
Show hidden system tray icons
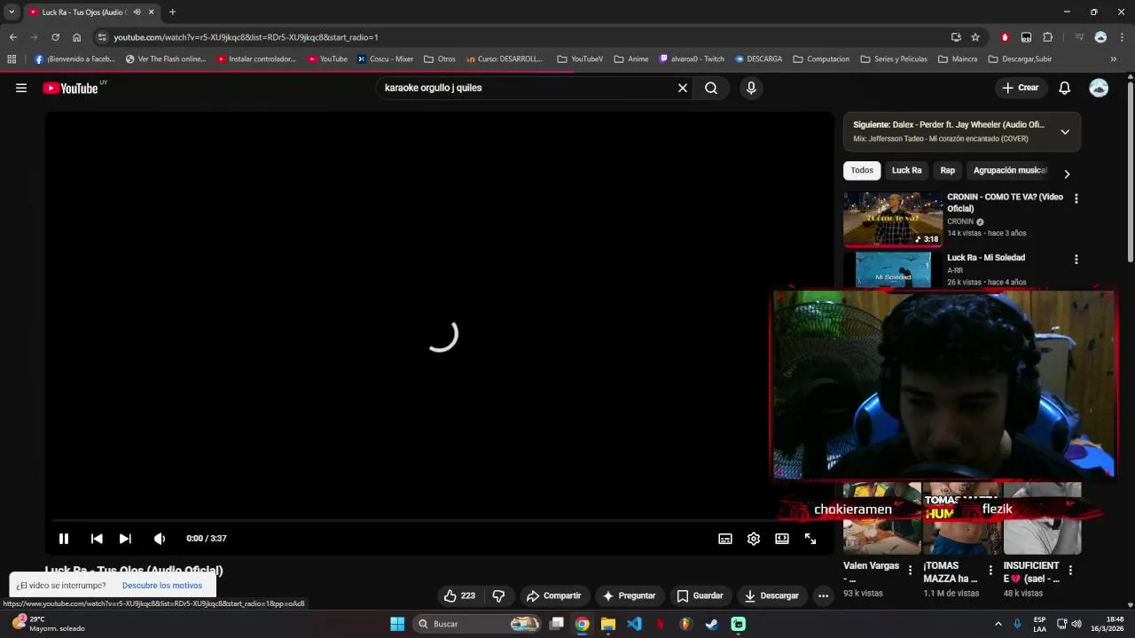point(998,624)
